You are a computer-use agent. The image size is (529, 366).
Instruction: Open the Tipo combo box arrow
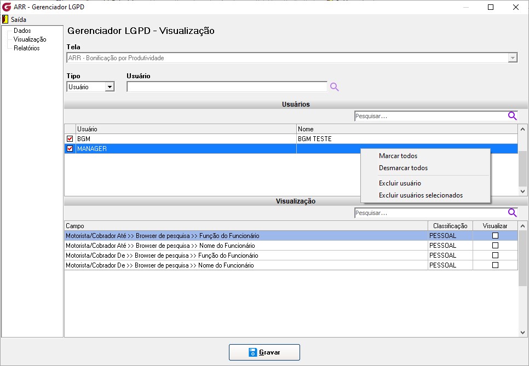pyautogui.click(x=110, y=87)
